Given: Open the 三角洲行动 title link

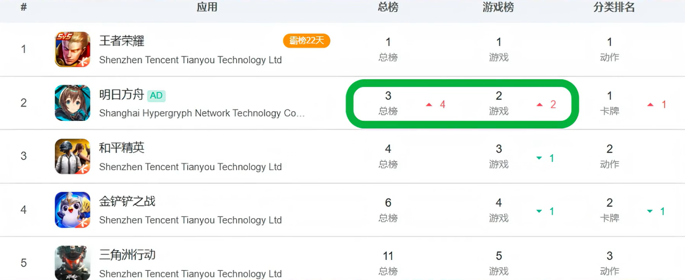Looking at the screenshot, I should [x=127, y=254].
